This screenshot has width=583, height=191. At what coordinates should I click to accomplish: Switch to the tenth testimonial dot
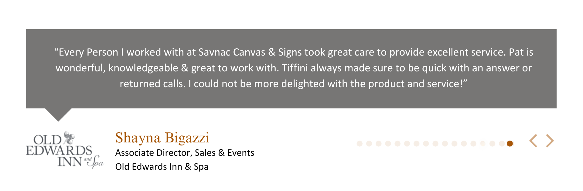[x=445, y=144]
